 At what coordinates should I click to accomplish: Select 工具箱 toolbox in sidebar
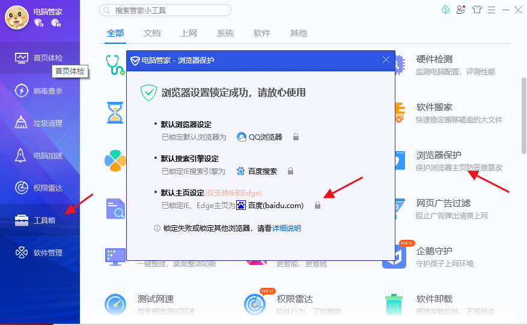click(x=40, y=220)
